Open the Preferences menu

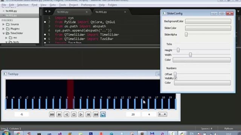click(x=88, y=5)
